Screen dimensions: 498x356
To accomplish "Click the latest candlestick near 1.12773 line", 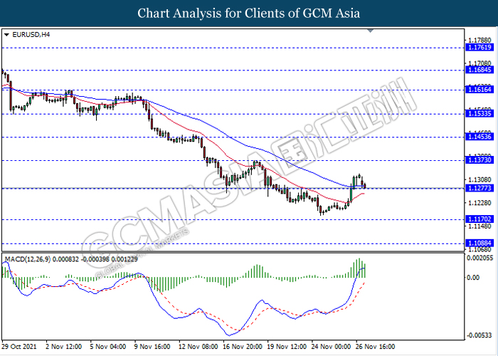I will coord(365,185).
